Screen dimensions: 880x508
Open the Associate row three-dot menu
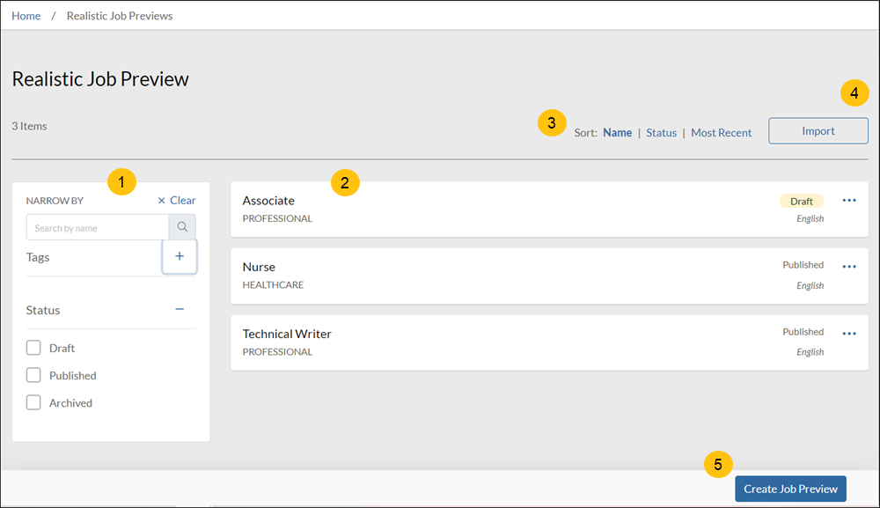tap(848, 201)
